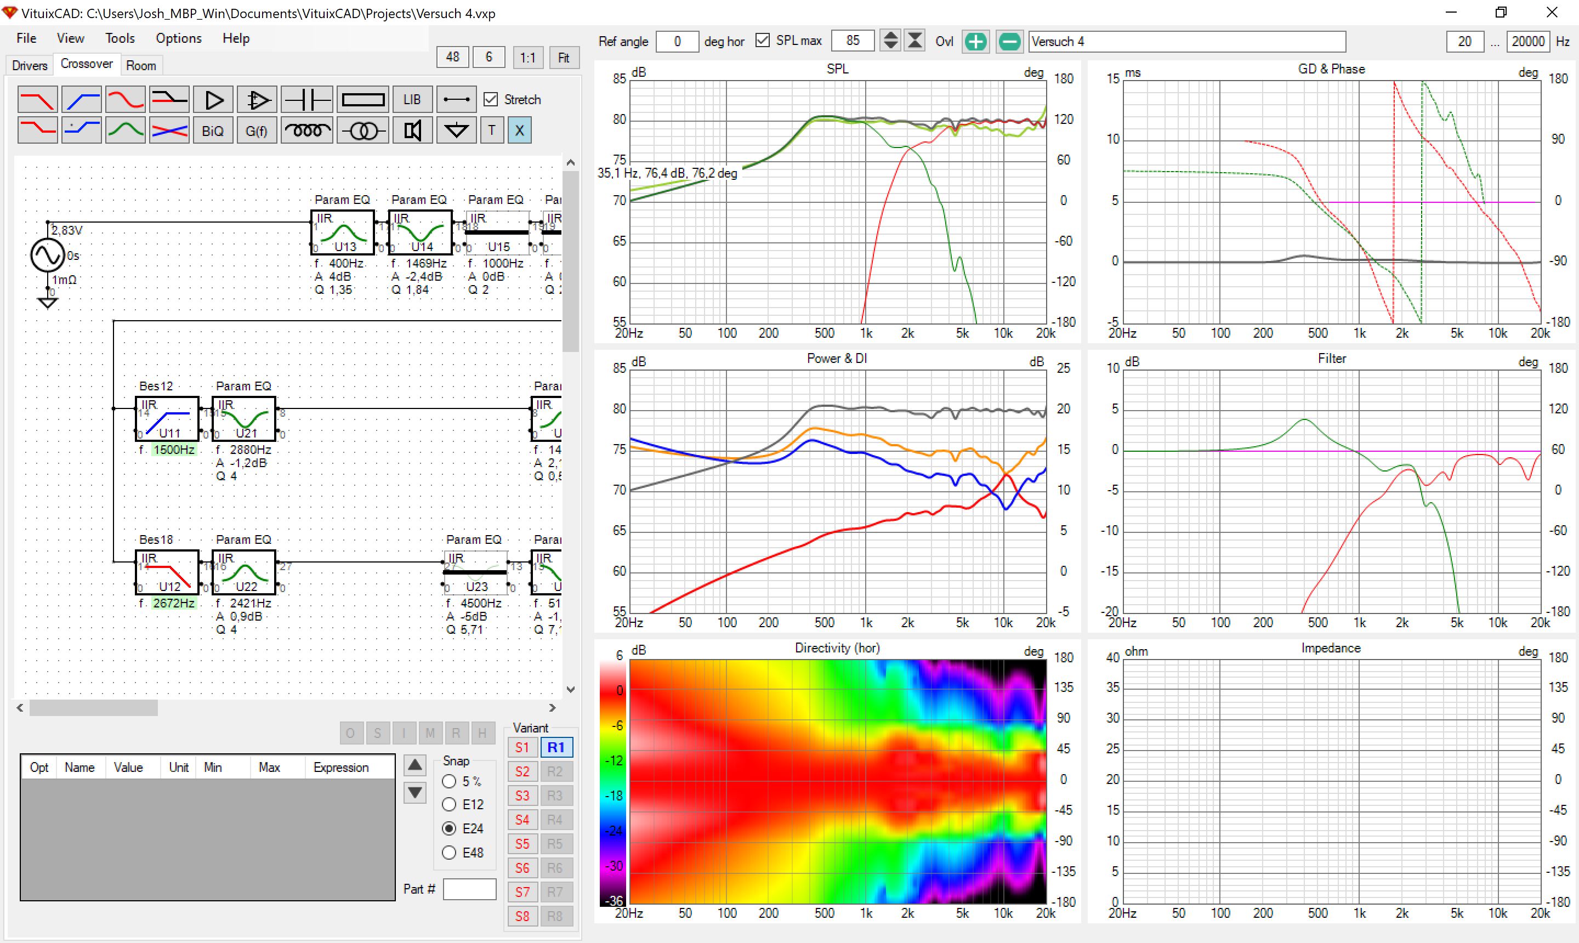Click the U11 Bes12 high-pass block
Viewport: 1579px width, 943px height.
[167, 419]
